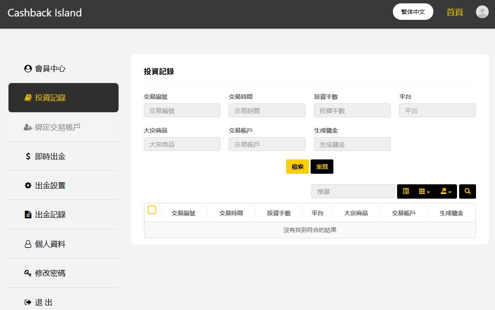The height and width of the screenshot is (310, 495).
Task: Click the gear icon beside 出金設置
Action: pyautogui.click(x=28, y=186)
